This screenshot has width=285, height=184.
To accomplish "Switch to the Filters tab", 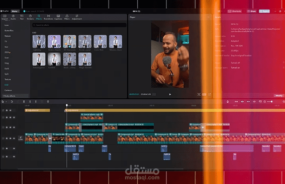I will 67,17.
